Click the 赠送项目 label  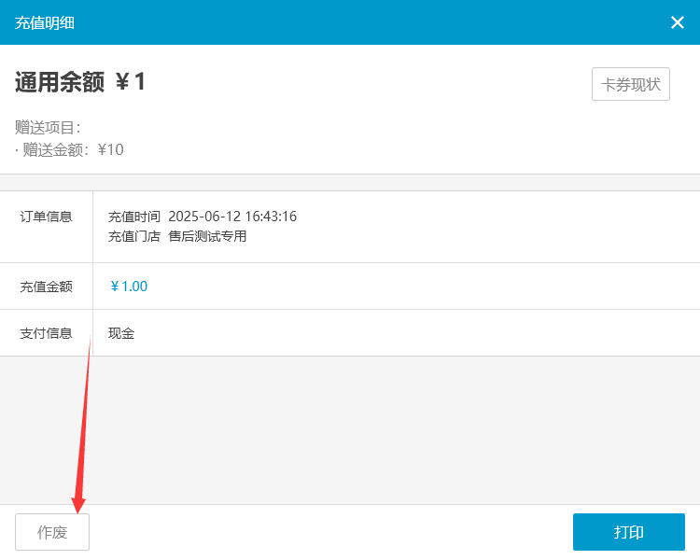[x=48, y=127]
